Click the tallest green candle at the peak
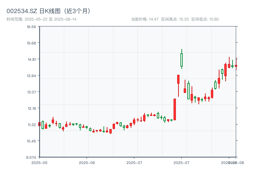Screen dimensions: 262x196 pyautogui.click(x=181, y=59)
